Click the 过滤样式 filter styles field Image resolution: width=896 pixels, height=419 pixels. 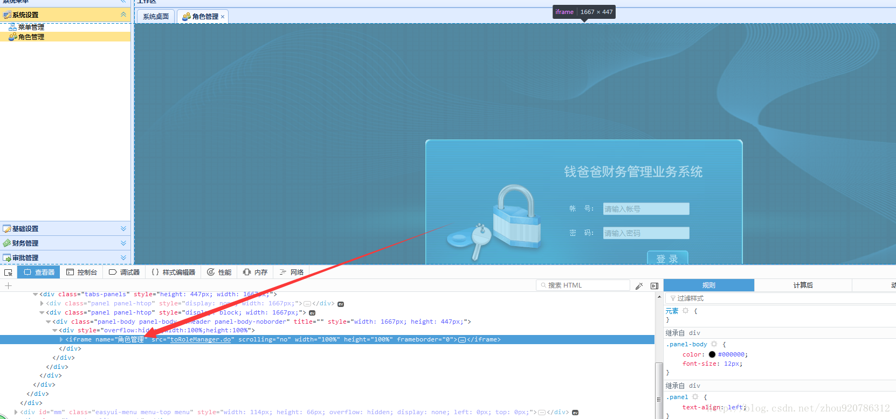coord(780,298)
